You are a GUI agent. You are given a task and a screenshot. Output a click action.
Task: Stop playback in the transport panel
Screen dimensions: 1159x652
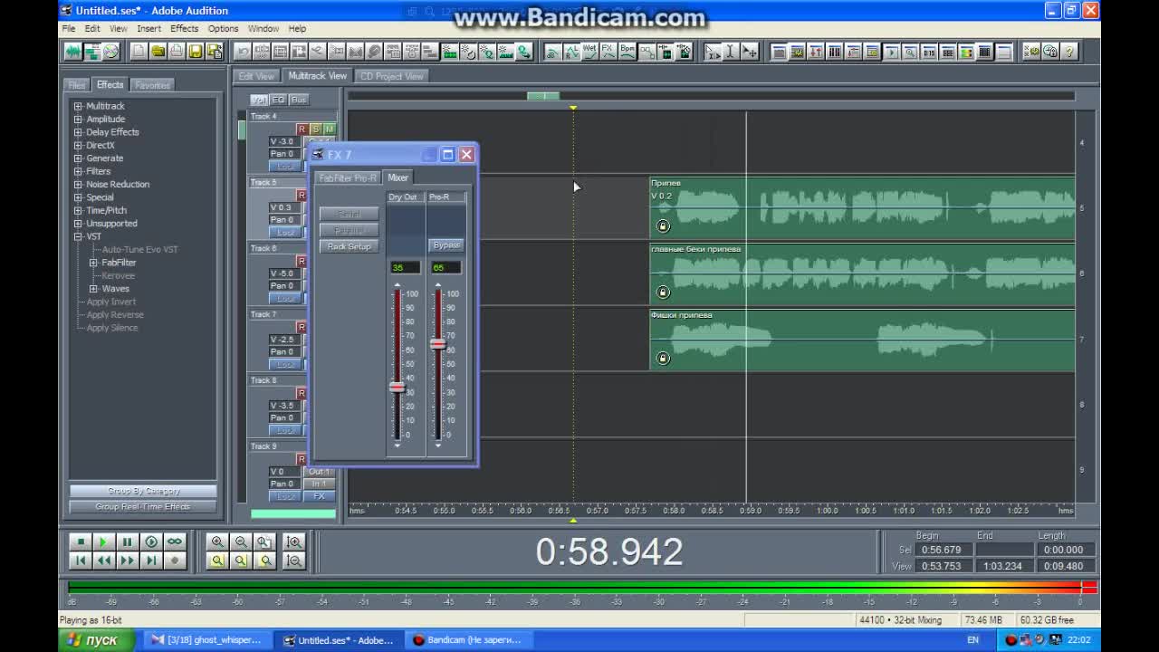click(x=81, y=542)
